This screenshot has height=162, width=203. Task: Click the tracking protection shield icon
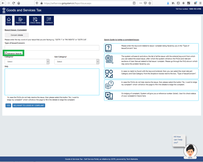(37, 3)
